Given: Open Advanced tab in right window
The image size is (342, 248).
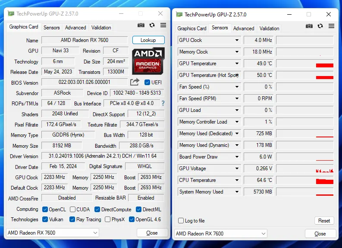Looking at the screenshot, I should pyautogui.click(x=244, y=29).
